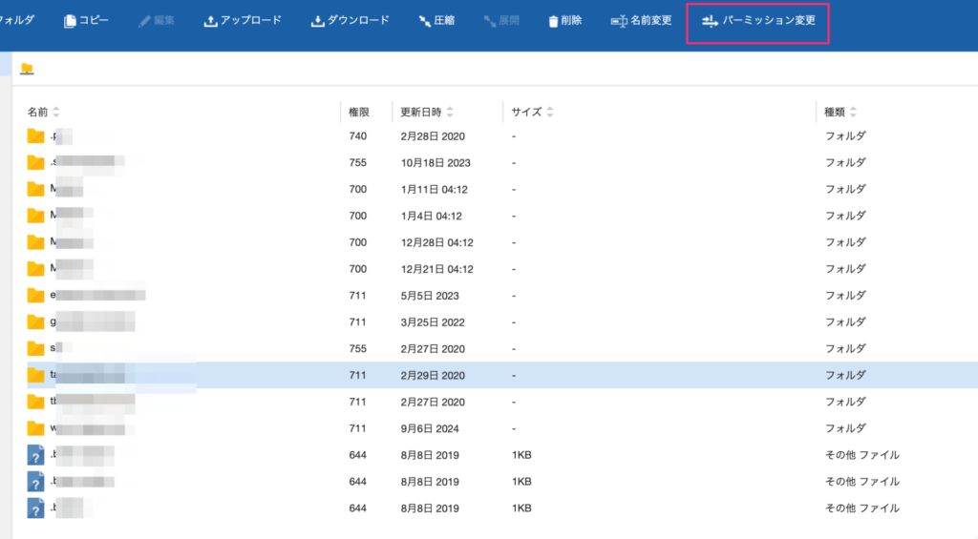Click the folder icon dated 5月5日 2023
Viewport: 978px width, 539px height.
click(x=36, y=295)
